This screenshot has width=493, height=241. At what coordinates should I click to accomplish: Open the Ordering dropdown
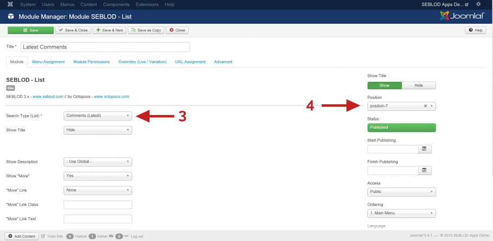(x=401, y=213)
